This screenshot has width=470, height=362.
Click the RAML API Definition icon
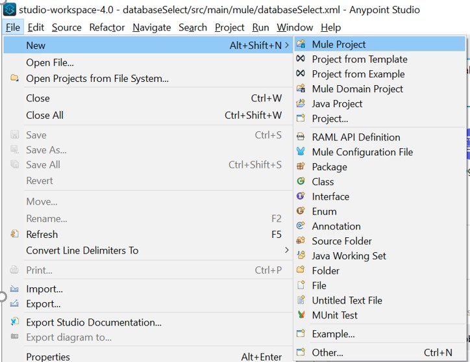301,137
